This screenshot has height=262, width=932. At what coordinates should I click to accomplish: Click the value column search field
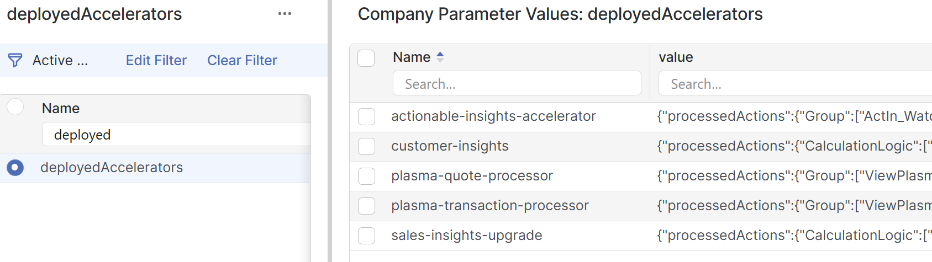(x=794, y=84)
